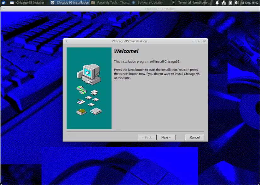The width and height of the screenshot is (260, 185).
Task: Click the battery status icon
Action: (x=230, y=3)
